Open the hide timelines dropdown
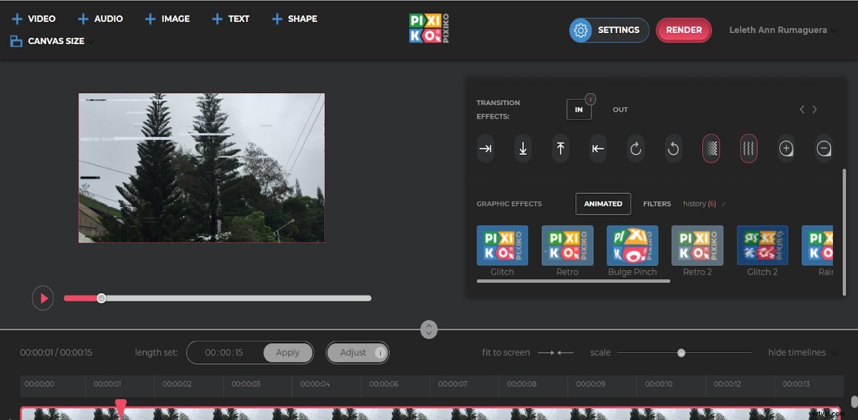The width and height of the screenshot is (858, 420). click(x=802, y=352)
